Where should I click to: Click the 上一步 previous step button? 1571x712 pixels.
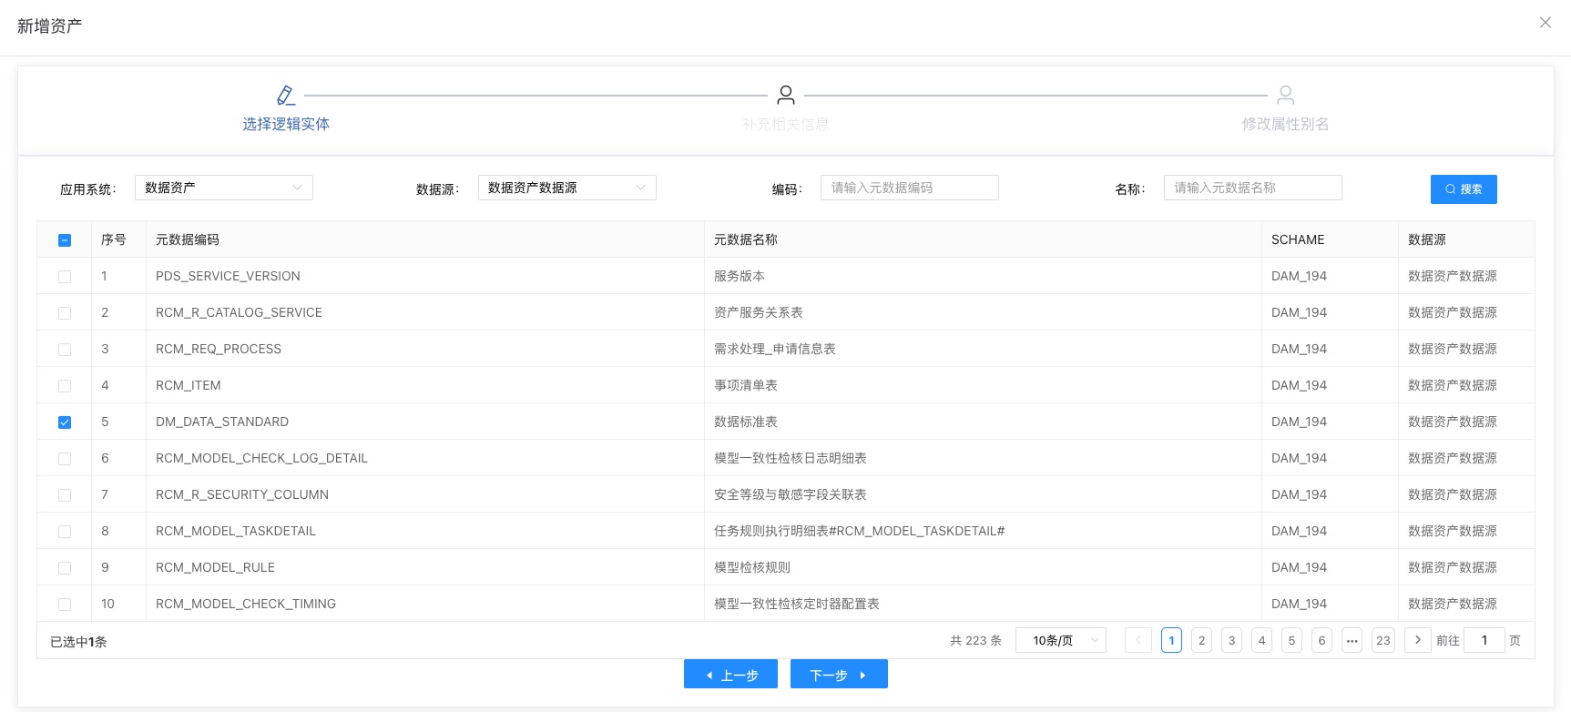tap(730, 675)
